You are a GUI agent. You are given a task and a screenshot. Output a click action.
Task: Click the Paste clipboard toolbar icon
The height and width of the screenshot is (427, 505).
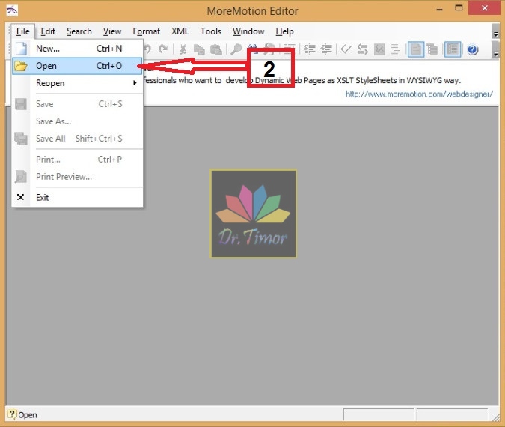[x=215, y=49]
